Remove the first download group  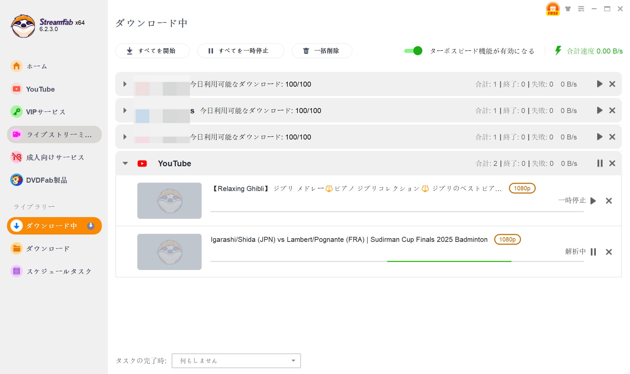(x=612, y=84)
